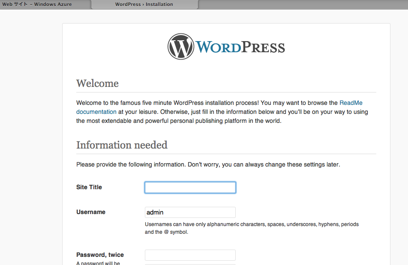Click the Site Title label
This screenshot has width=408, height=265.
(x=89, y=187)
